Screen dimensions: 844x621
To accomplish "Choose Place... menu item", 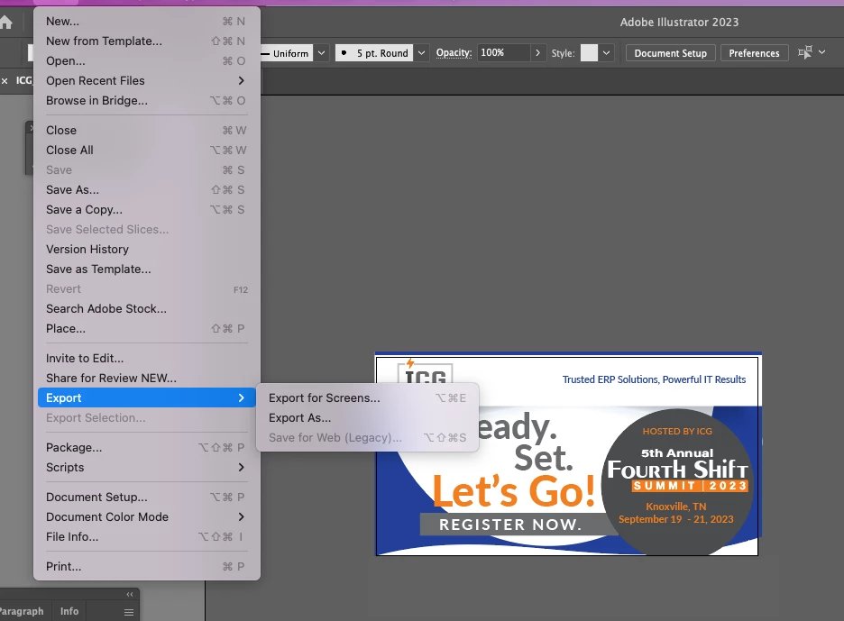I will click(146, 329).
